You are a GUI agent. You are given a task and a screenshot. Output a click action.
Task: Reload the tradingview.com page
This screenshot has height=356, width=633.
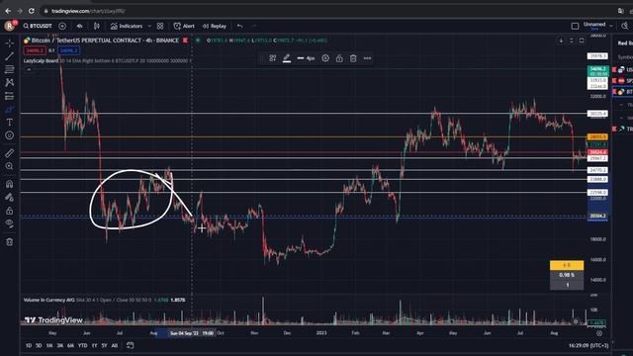click(x=31, y=11)
